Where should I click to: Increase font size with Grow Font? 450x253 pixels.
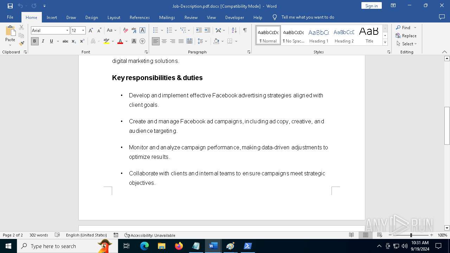[91, 30]
